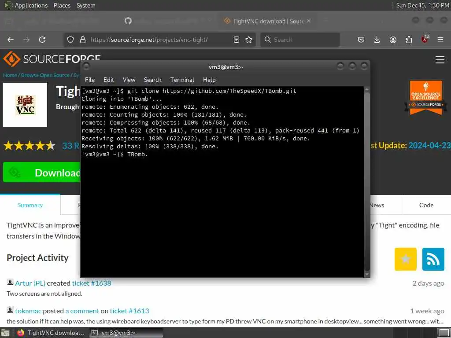Bookmark this page with star icon
Viewport: 451px width, 338px height.
tap(249, 40)
